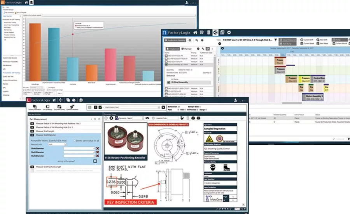Toggle the DI Final Assembly kit checkbox
The width and height of the screenshot is (350, 214).
pyautogui.click(x=169, y=82)
